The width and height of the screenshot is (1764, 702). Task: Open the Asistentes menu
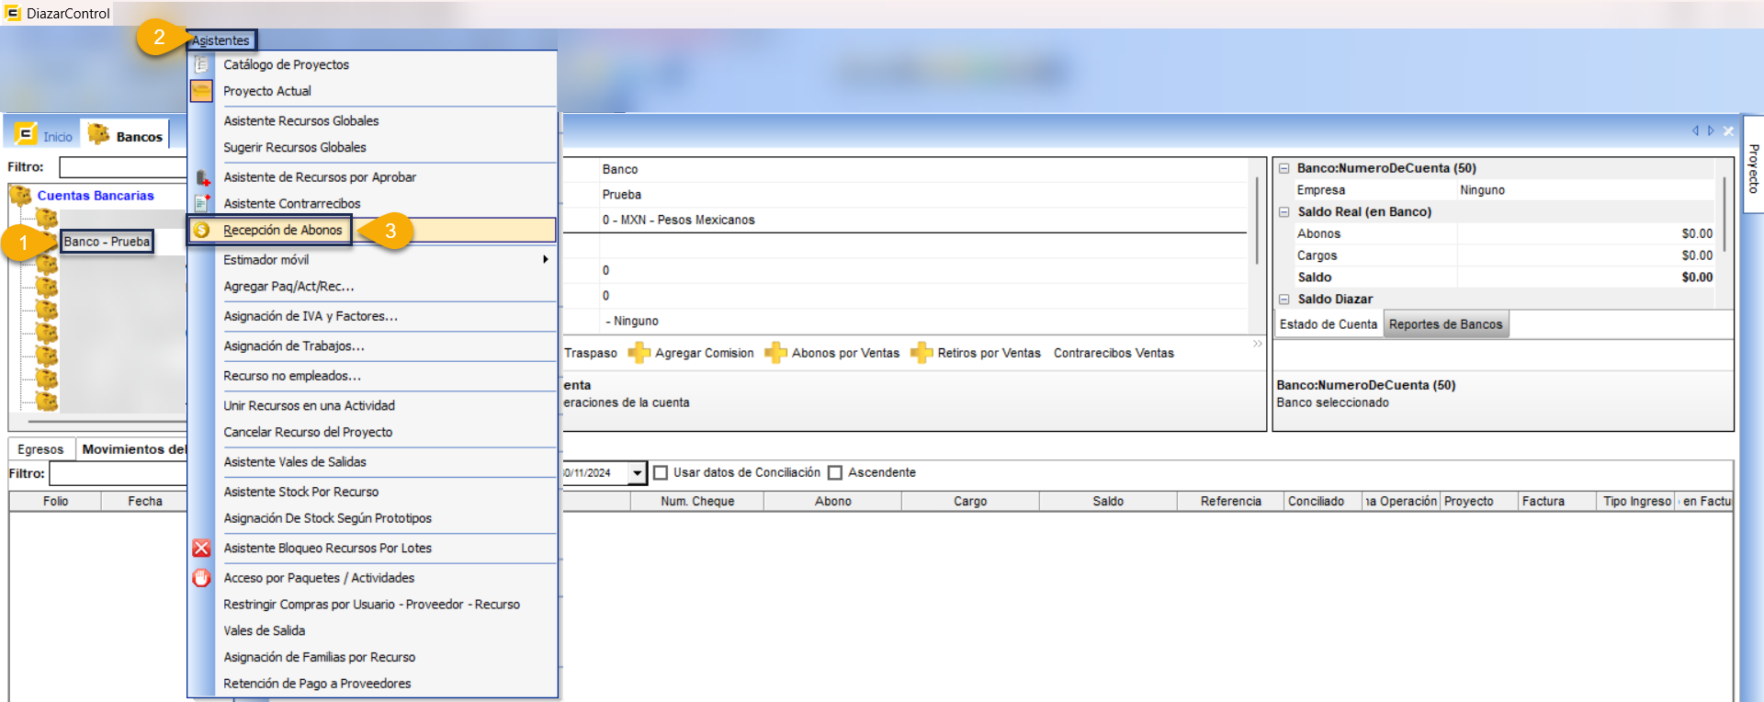coord(220,40)
